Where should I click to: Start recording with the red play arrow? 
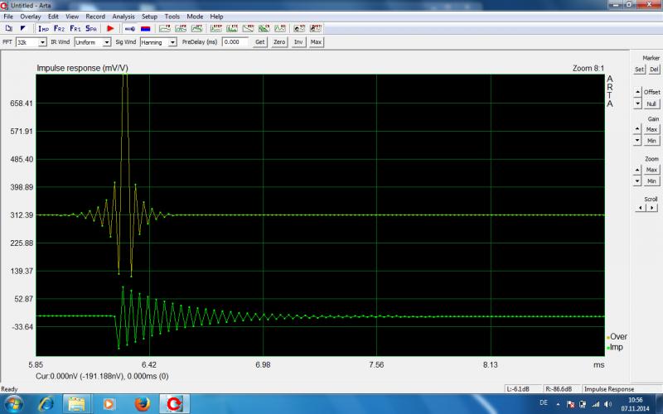[x=110, y=28]
